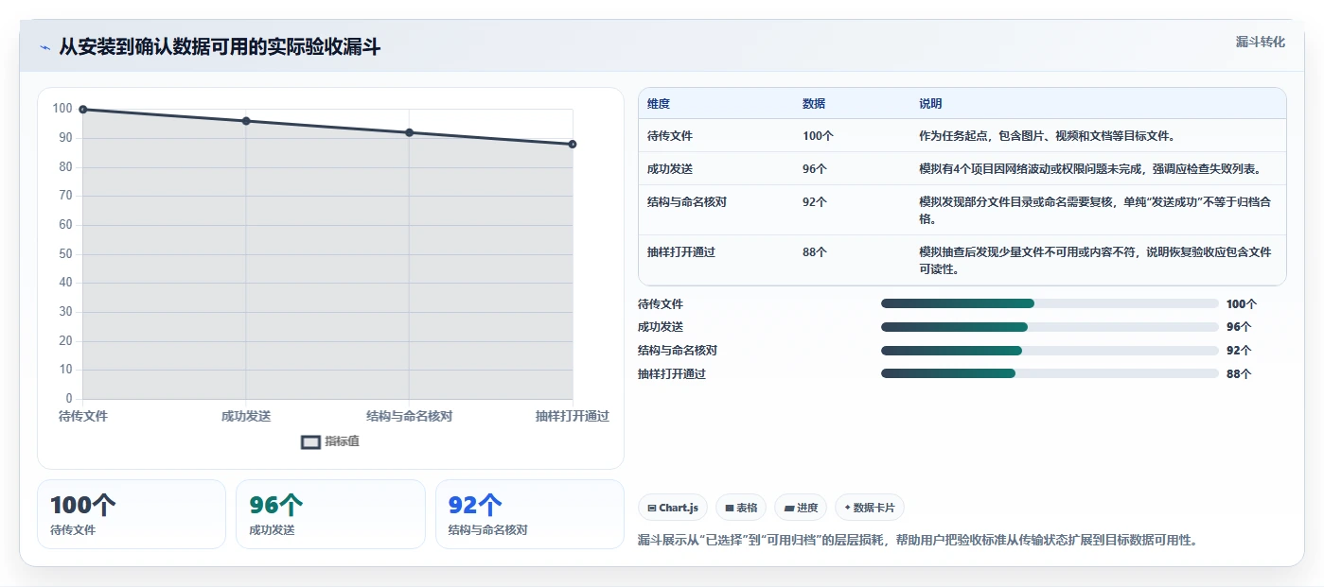
Task: Click the description starting 模拟发现部分文件目录
Action: (1095, 211)
